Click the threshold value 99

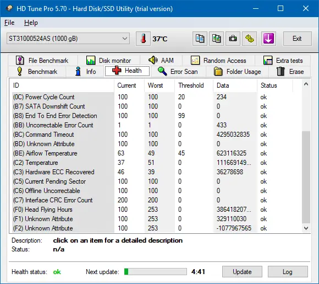click(x=182, y=116)
